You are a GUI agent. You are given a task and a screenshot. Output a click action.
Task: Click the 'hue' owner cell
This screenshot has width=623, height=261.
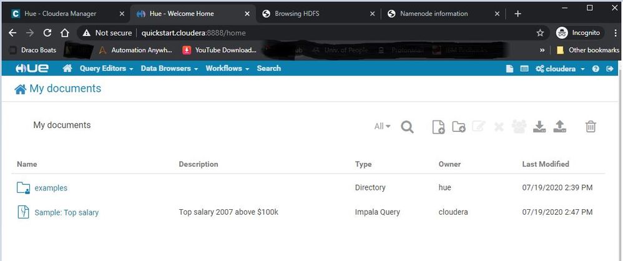click(444, 187)
